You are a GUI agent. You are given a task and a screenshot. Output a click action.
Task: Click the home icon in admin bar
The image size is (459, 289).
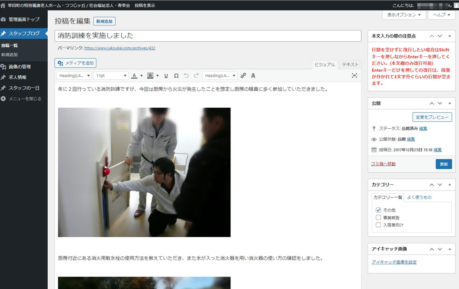point(3,5)
